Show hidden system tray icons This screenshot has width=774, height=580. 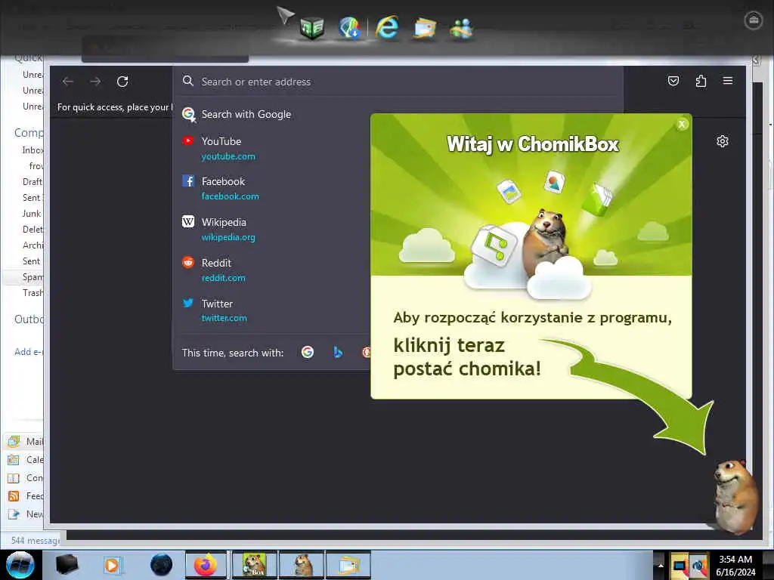[661, 566]
